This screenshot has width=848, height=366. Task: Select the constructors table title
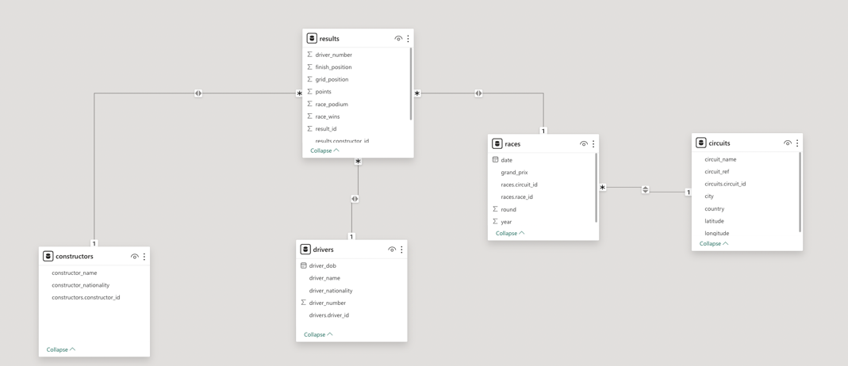click(x=74, y=257)
